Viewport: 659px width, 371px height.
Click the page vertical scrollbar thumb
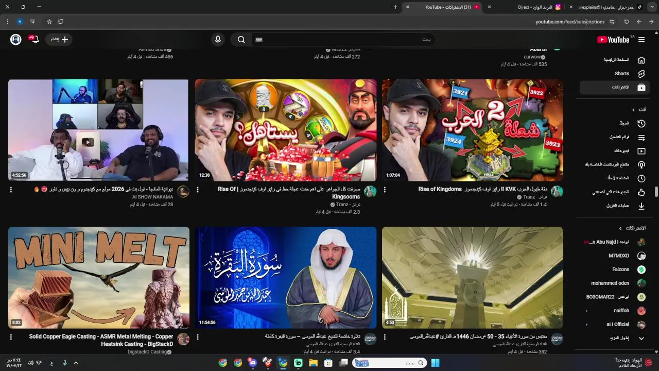point(656,192)
